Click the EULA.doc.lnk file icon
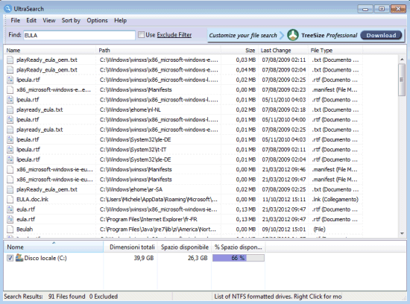The height and width of the screenshot is (304, 410). pos(10,200)
